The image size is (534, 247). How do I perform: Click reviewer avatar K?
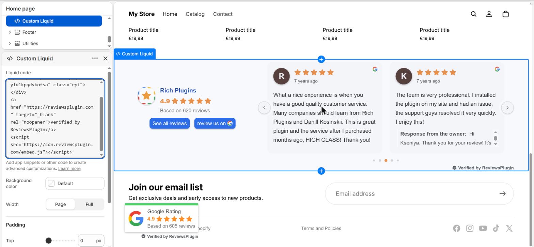(x=404, y=76)
